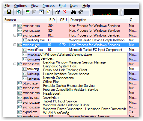The width and height of the screenshot is (143, 121).
Task: Click the spoolsv.exe process icon
Action: tap(20, 98)
